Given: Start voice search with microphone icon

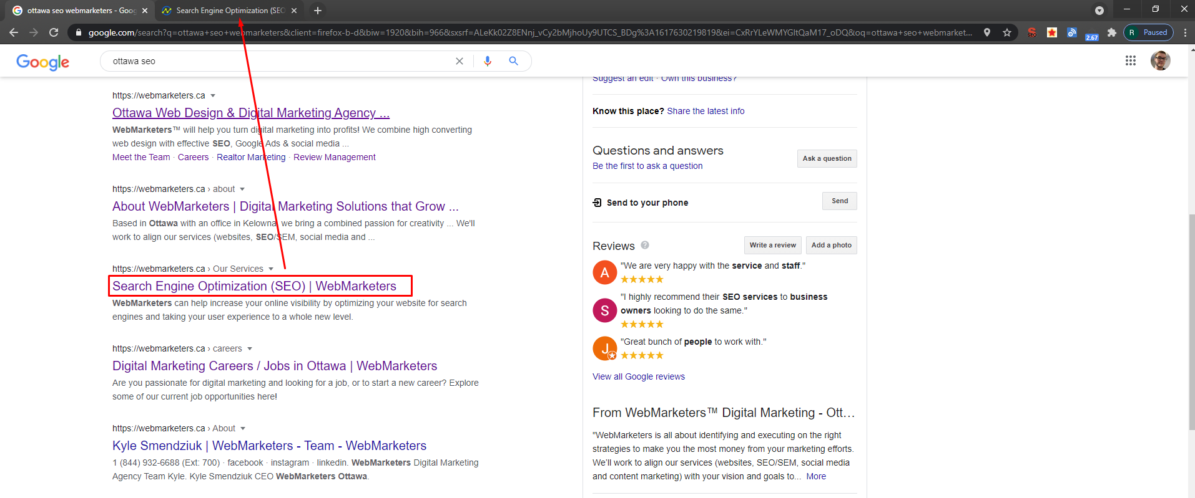Looking at the screenshot, I should tap(488, 61).
